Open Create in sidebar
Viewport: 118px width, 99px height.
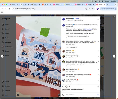(5, 51)
